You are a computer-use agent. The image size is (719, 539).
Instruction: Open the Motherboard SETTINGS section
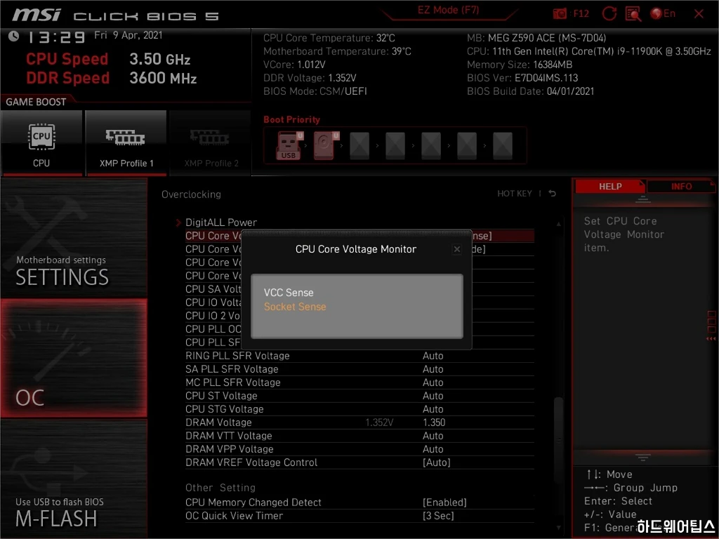(74, 239)
